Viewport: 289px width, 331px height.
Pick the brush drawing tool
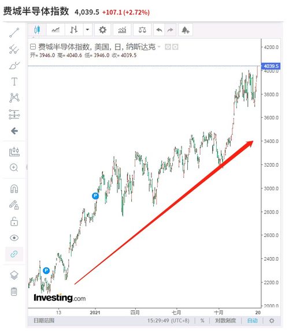(x=14, y=65)
